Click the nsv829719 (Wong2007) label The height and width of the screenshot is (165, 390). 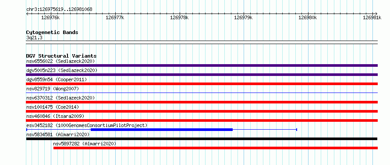[53, 89]
